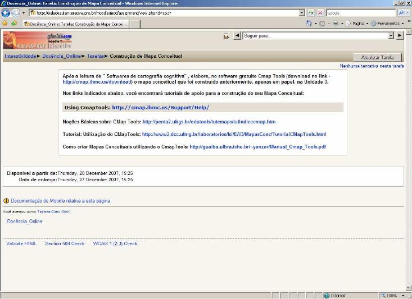
Task: Expand the Página menu dropdown
Action: [x=358, y=24]
